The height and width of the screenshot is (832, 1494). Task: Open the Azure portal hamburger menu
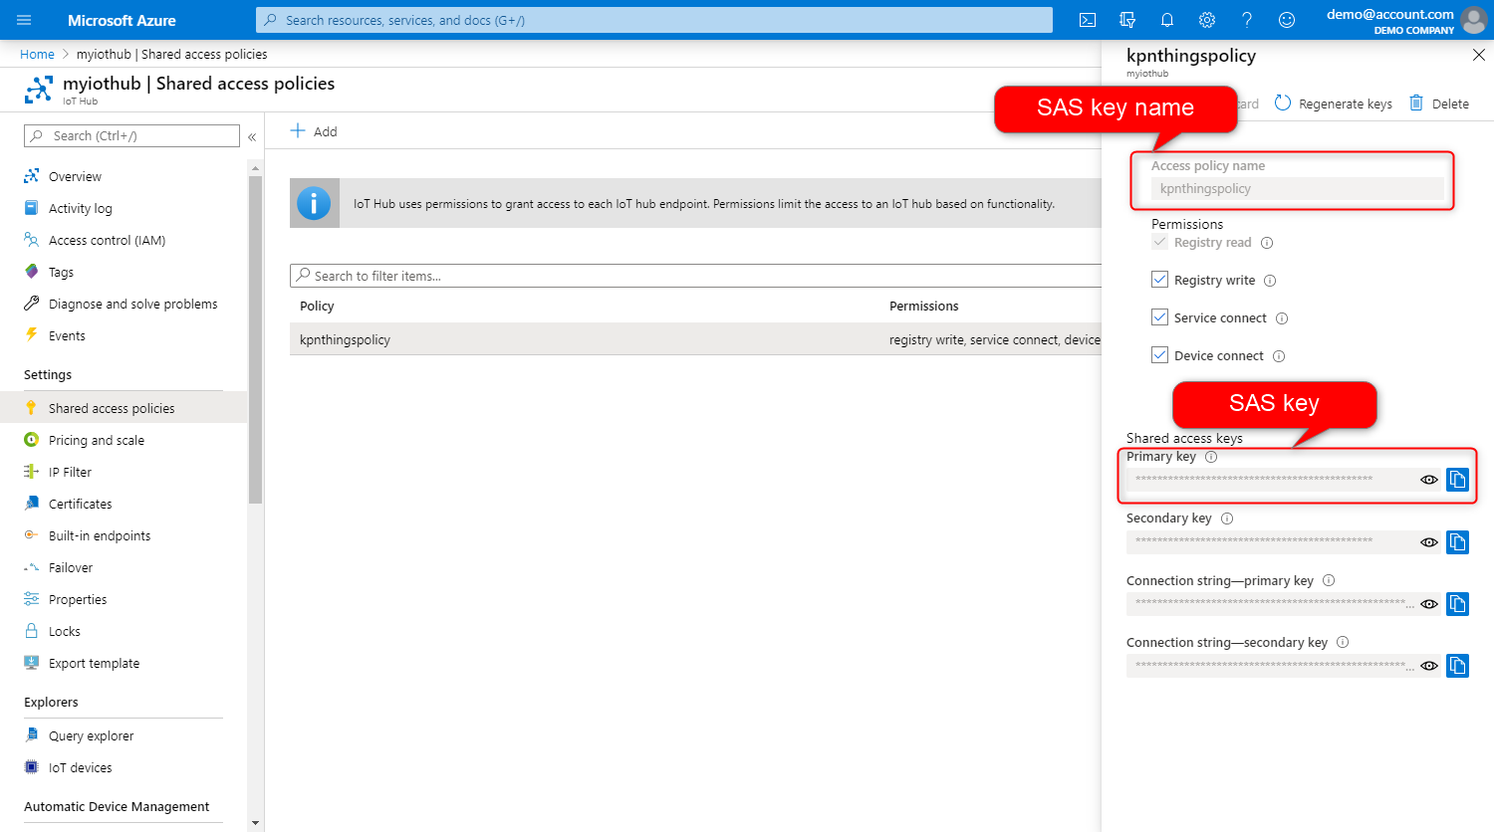pyautogui.click(x=25, y=20)
